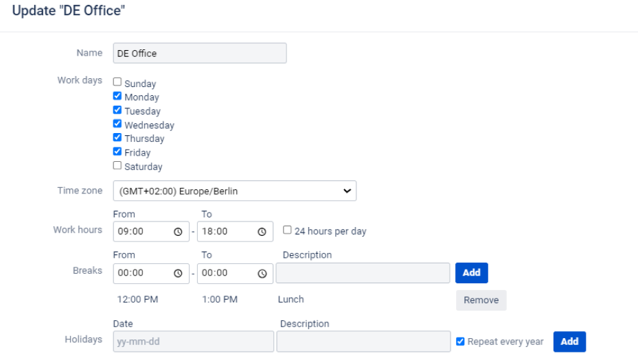Focus the Holidays date input field
Viewport: 638px width, 358px height.
[x=193, y=342]
